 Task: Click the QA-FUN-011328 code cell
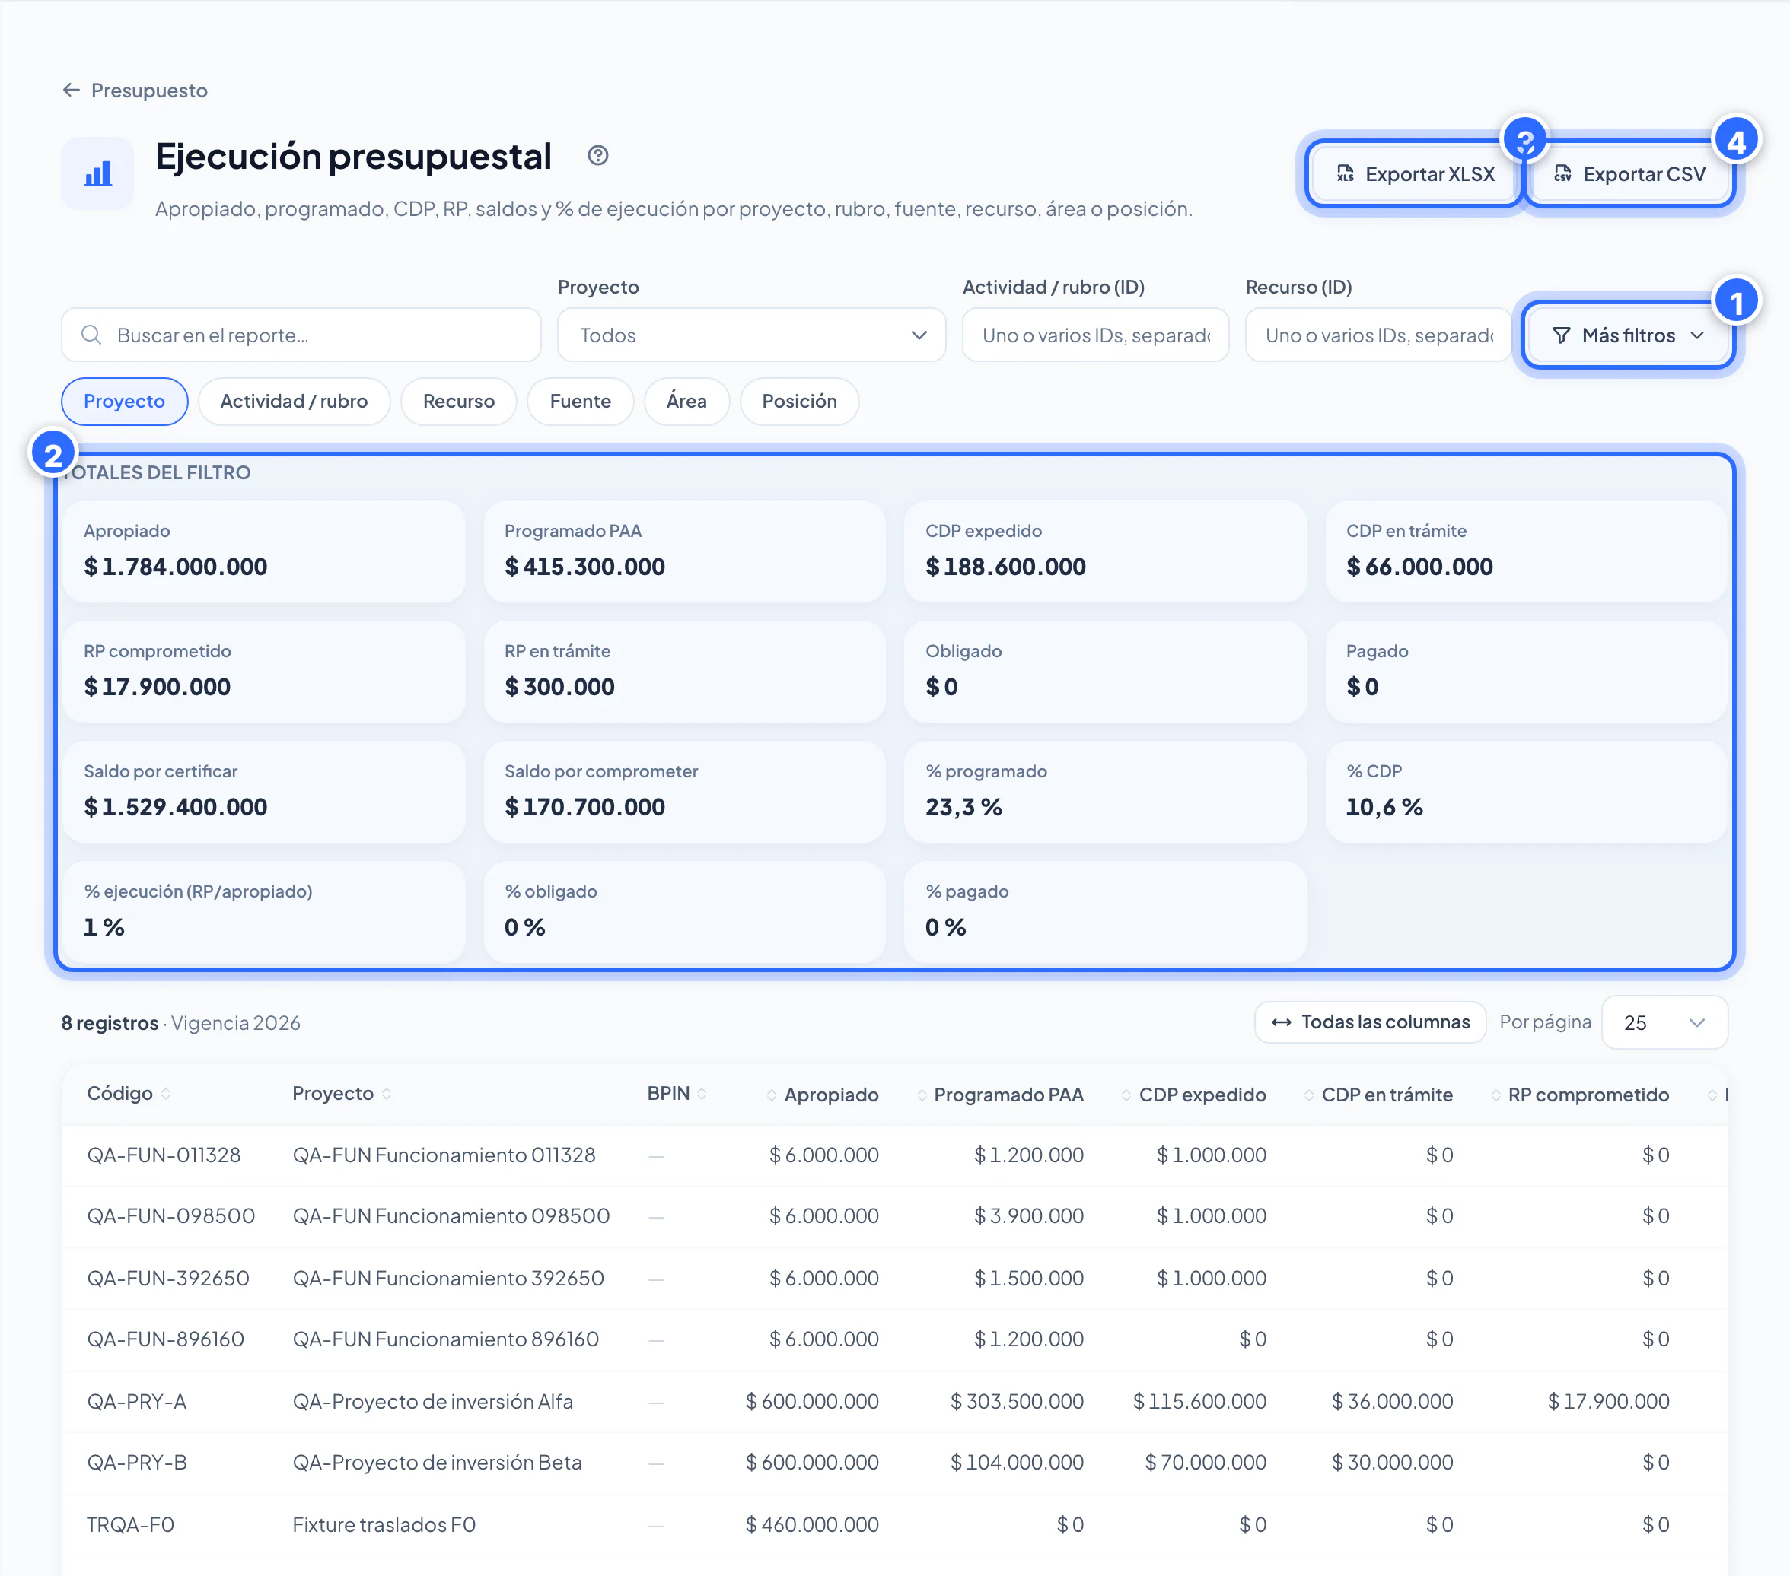click(164, 1155)
